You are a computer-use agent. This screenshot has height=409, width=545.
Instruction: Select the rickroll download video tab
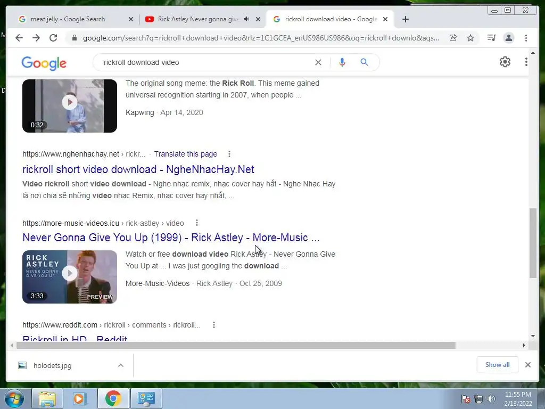coord(331,19)
